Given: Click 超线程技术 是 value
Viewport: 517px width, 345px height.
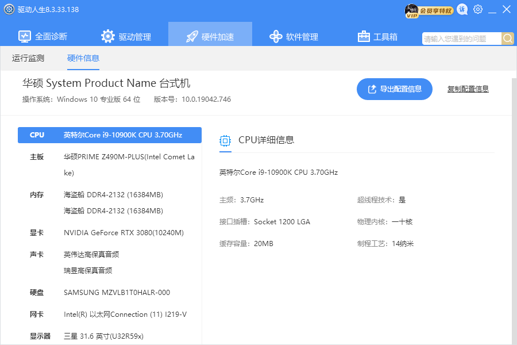Looking at the screenshot, I should pyautogui.click(x=402, y=200).
